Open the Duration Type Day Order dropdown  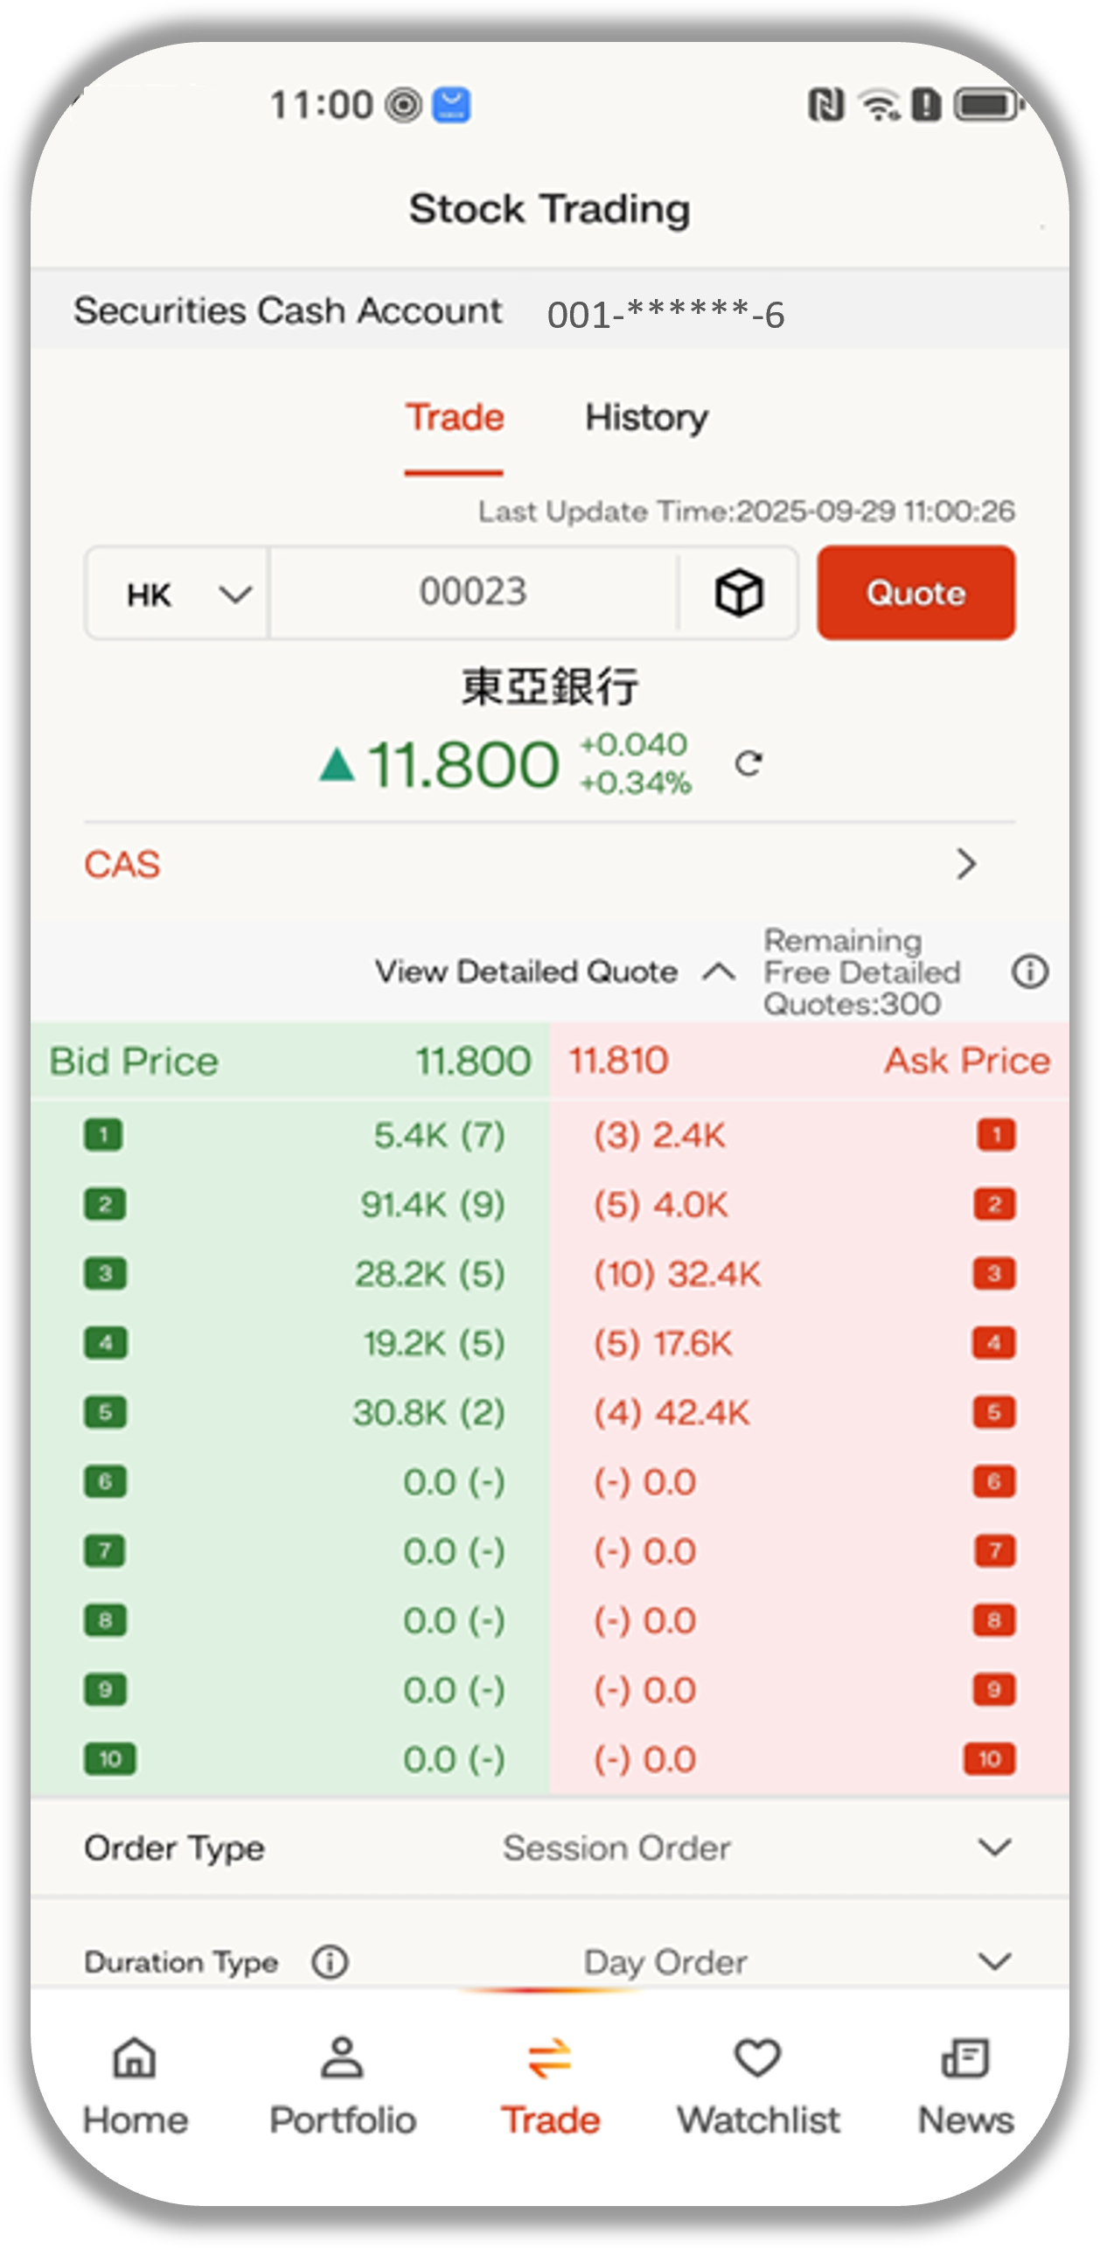coord(994,1961)
